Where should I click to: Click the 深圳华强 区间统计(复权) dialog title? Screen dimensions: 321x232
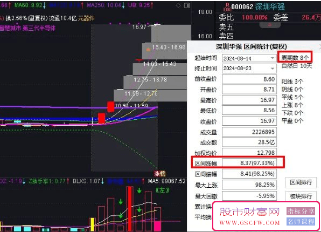252,46
